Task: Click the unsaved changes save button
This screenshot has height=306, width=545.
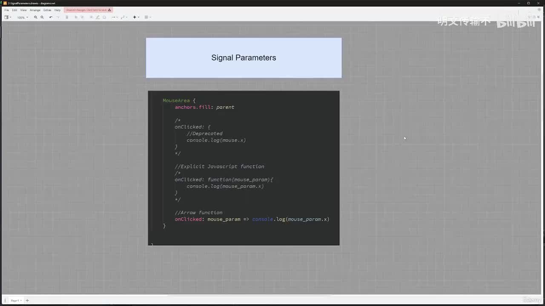Action: 88,10
